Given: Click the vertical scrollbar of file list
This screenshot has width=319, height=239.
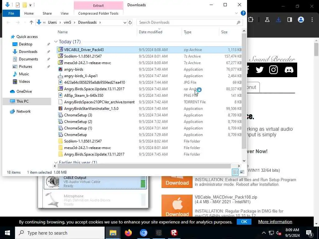Looking at the screenshot, I should (244, 91).
